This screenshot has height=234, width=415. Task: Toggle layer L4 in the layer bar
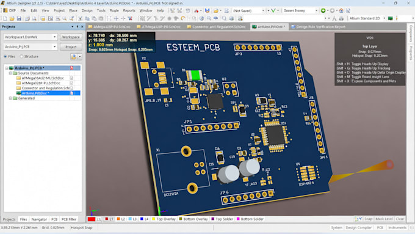144,219
